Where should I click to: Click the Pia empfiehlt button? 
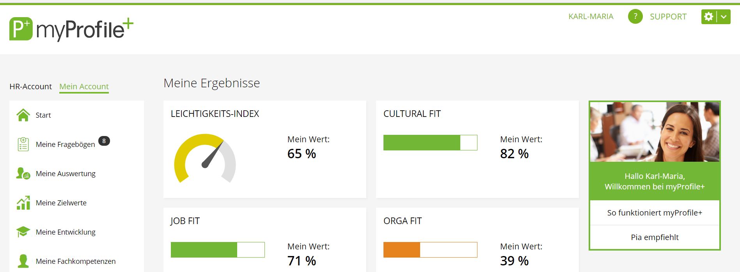click(x=655, y=237)
